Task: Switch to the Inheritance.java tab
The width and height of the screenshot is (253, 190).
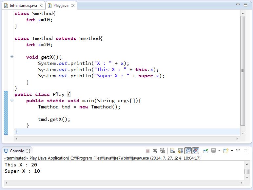Action: coord(23,6)
